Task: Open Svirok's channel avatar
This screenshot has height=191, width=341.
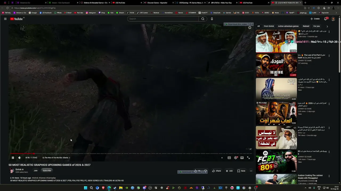Action: [x=12, y=171]
